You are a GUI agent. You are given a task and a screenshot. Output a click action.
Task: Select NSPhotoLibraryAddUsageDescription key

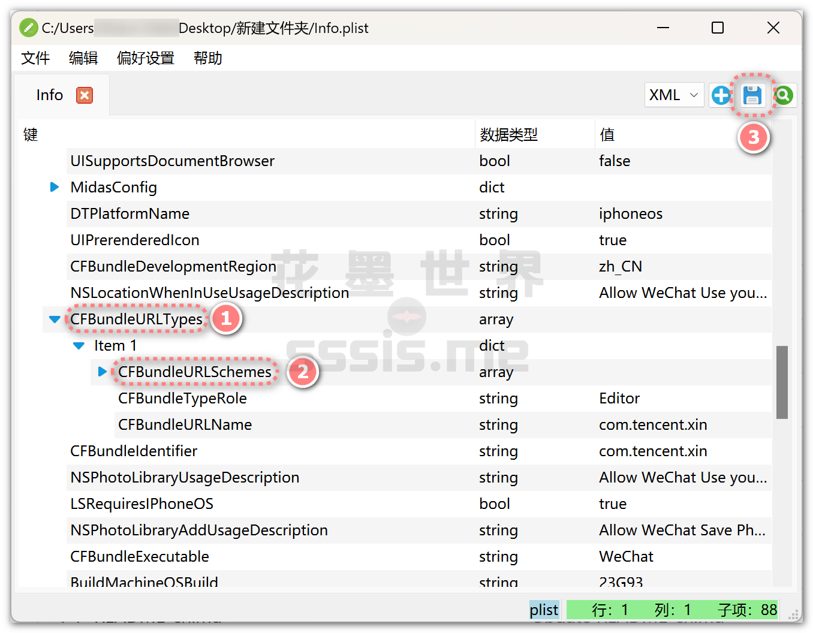199,530
